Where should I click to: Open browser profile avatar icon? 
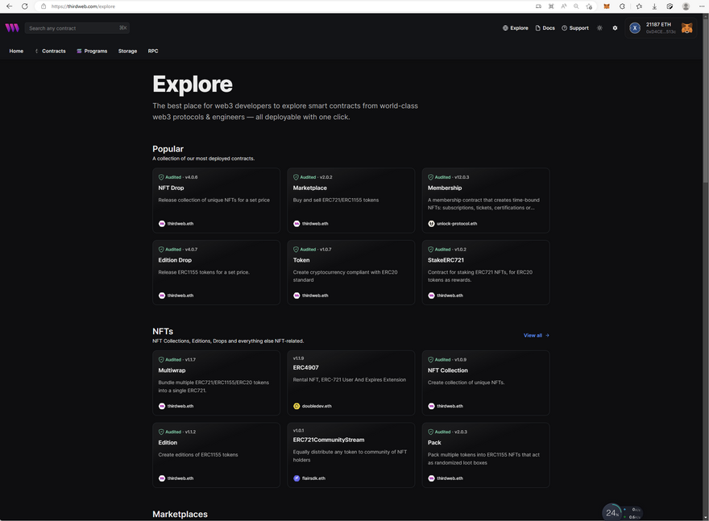686,6
